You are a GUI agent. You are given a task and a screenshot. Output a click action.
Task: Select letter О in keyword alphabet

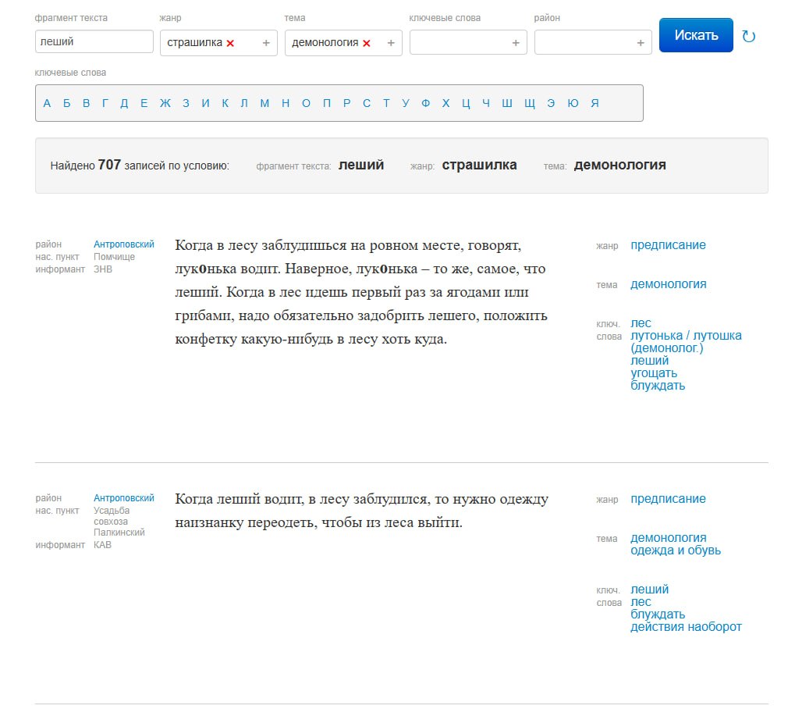306,104
